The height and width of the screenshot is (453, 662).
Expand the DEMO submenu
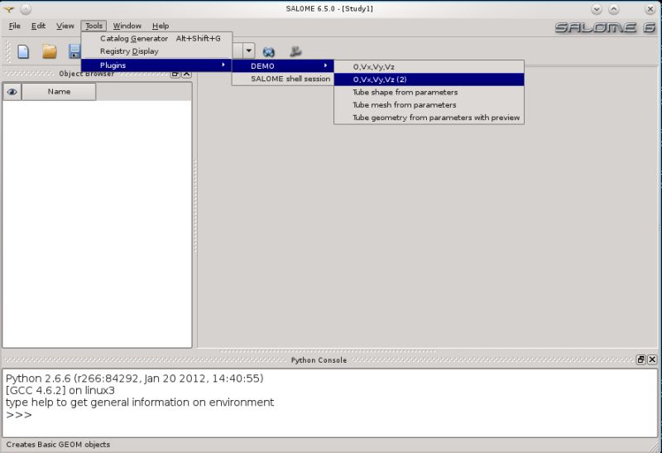283,66
